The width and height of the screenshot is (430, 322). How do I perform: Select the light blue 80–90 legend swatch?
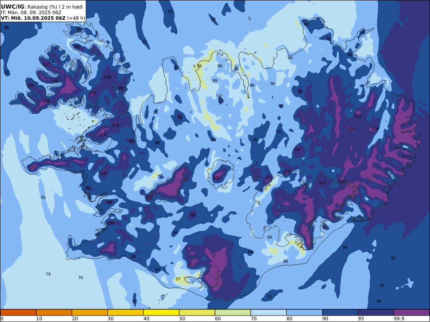[304, 313]
